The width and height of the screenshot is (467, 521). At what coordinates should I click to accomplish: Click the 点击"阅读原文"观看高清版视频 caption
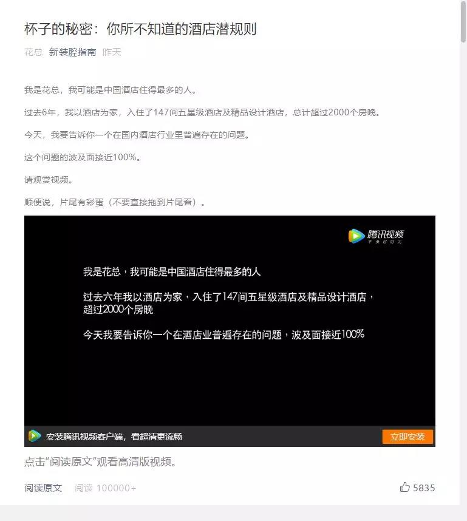pos(100,461)
